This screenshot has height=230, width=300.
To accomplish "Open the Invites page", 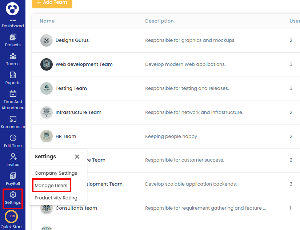I will point(13,160).
